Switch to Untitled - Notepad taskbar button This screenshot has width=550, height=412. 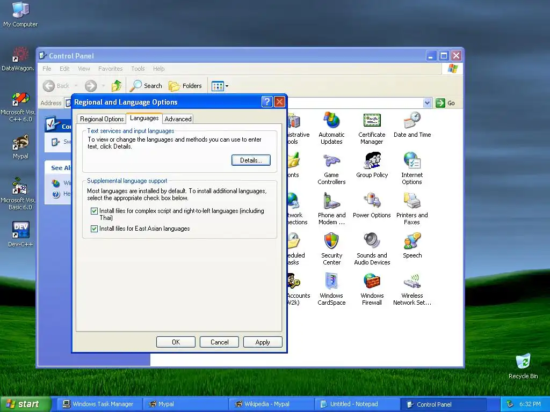[357, 404]
